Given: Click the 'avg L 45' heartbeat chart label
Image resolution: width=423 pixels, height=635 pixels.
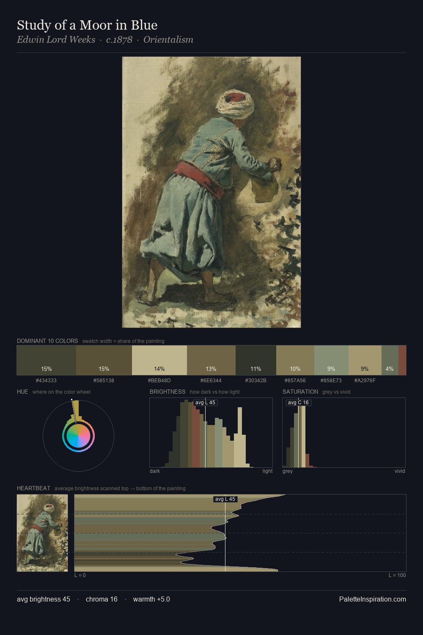Looking at the screenshot, I should (x=225, y=499).
